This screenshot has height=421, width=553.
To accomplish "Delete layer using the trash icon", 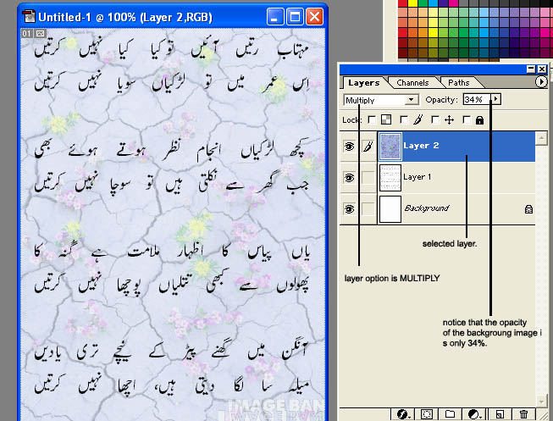I will pyautogui.click(x=523, y=413).
